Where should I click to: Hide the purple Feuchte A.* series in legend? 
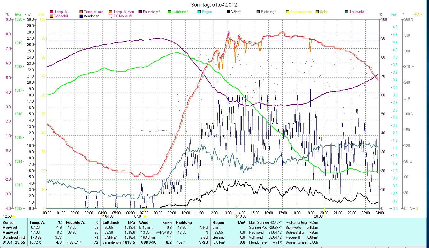[140, 12]
